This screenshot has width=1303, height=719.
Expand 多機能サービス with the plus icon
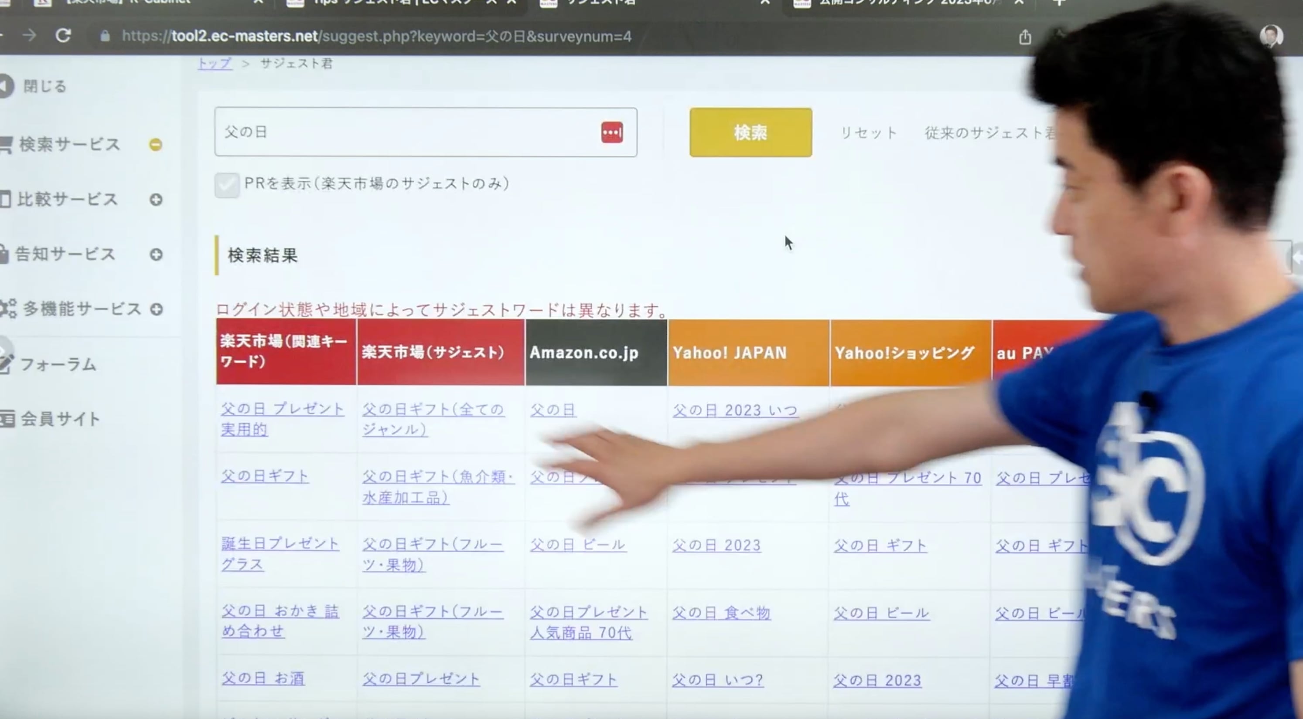pos(156,309)
